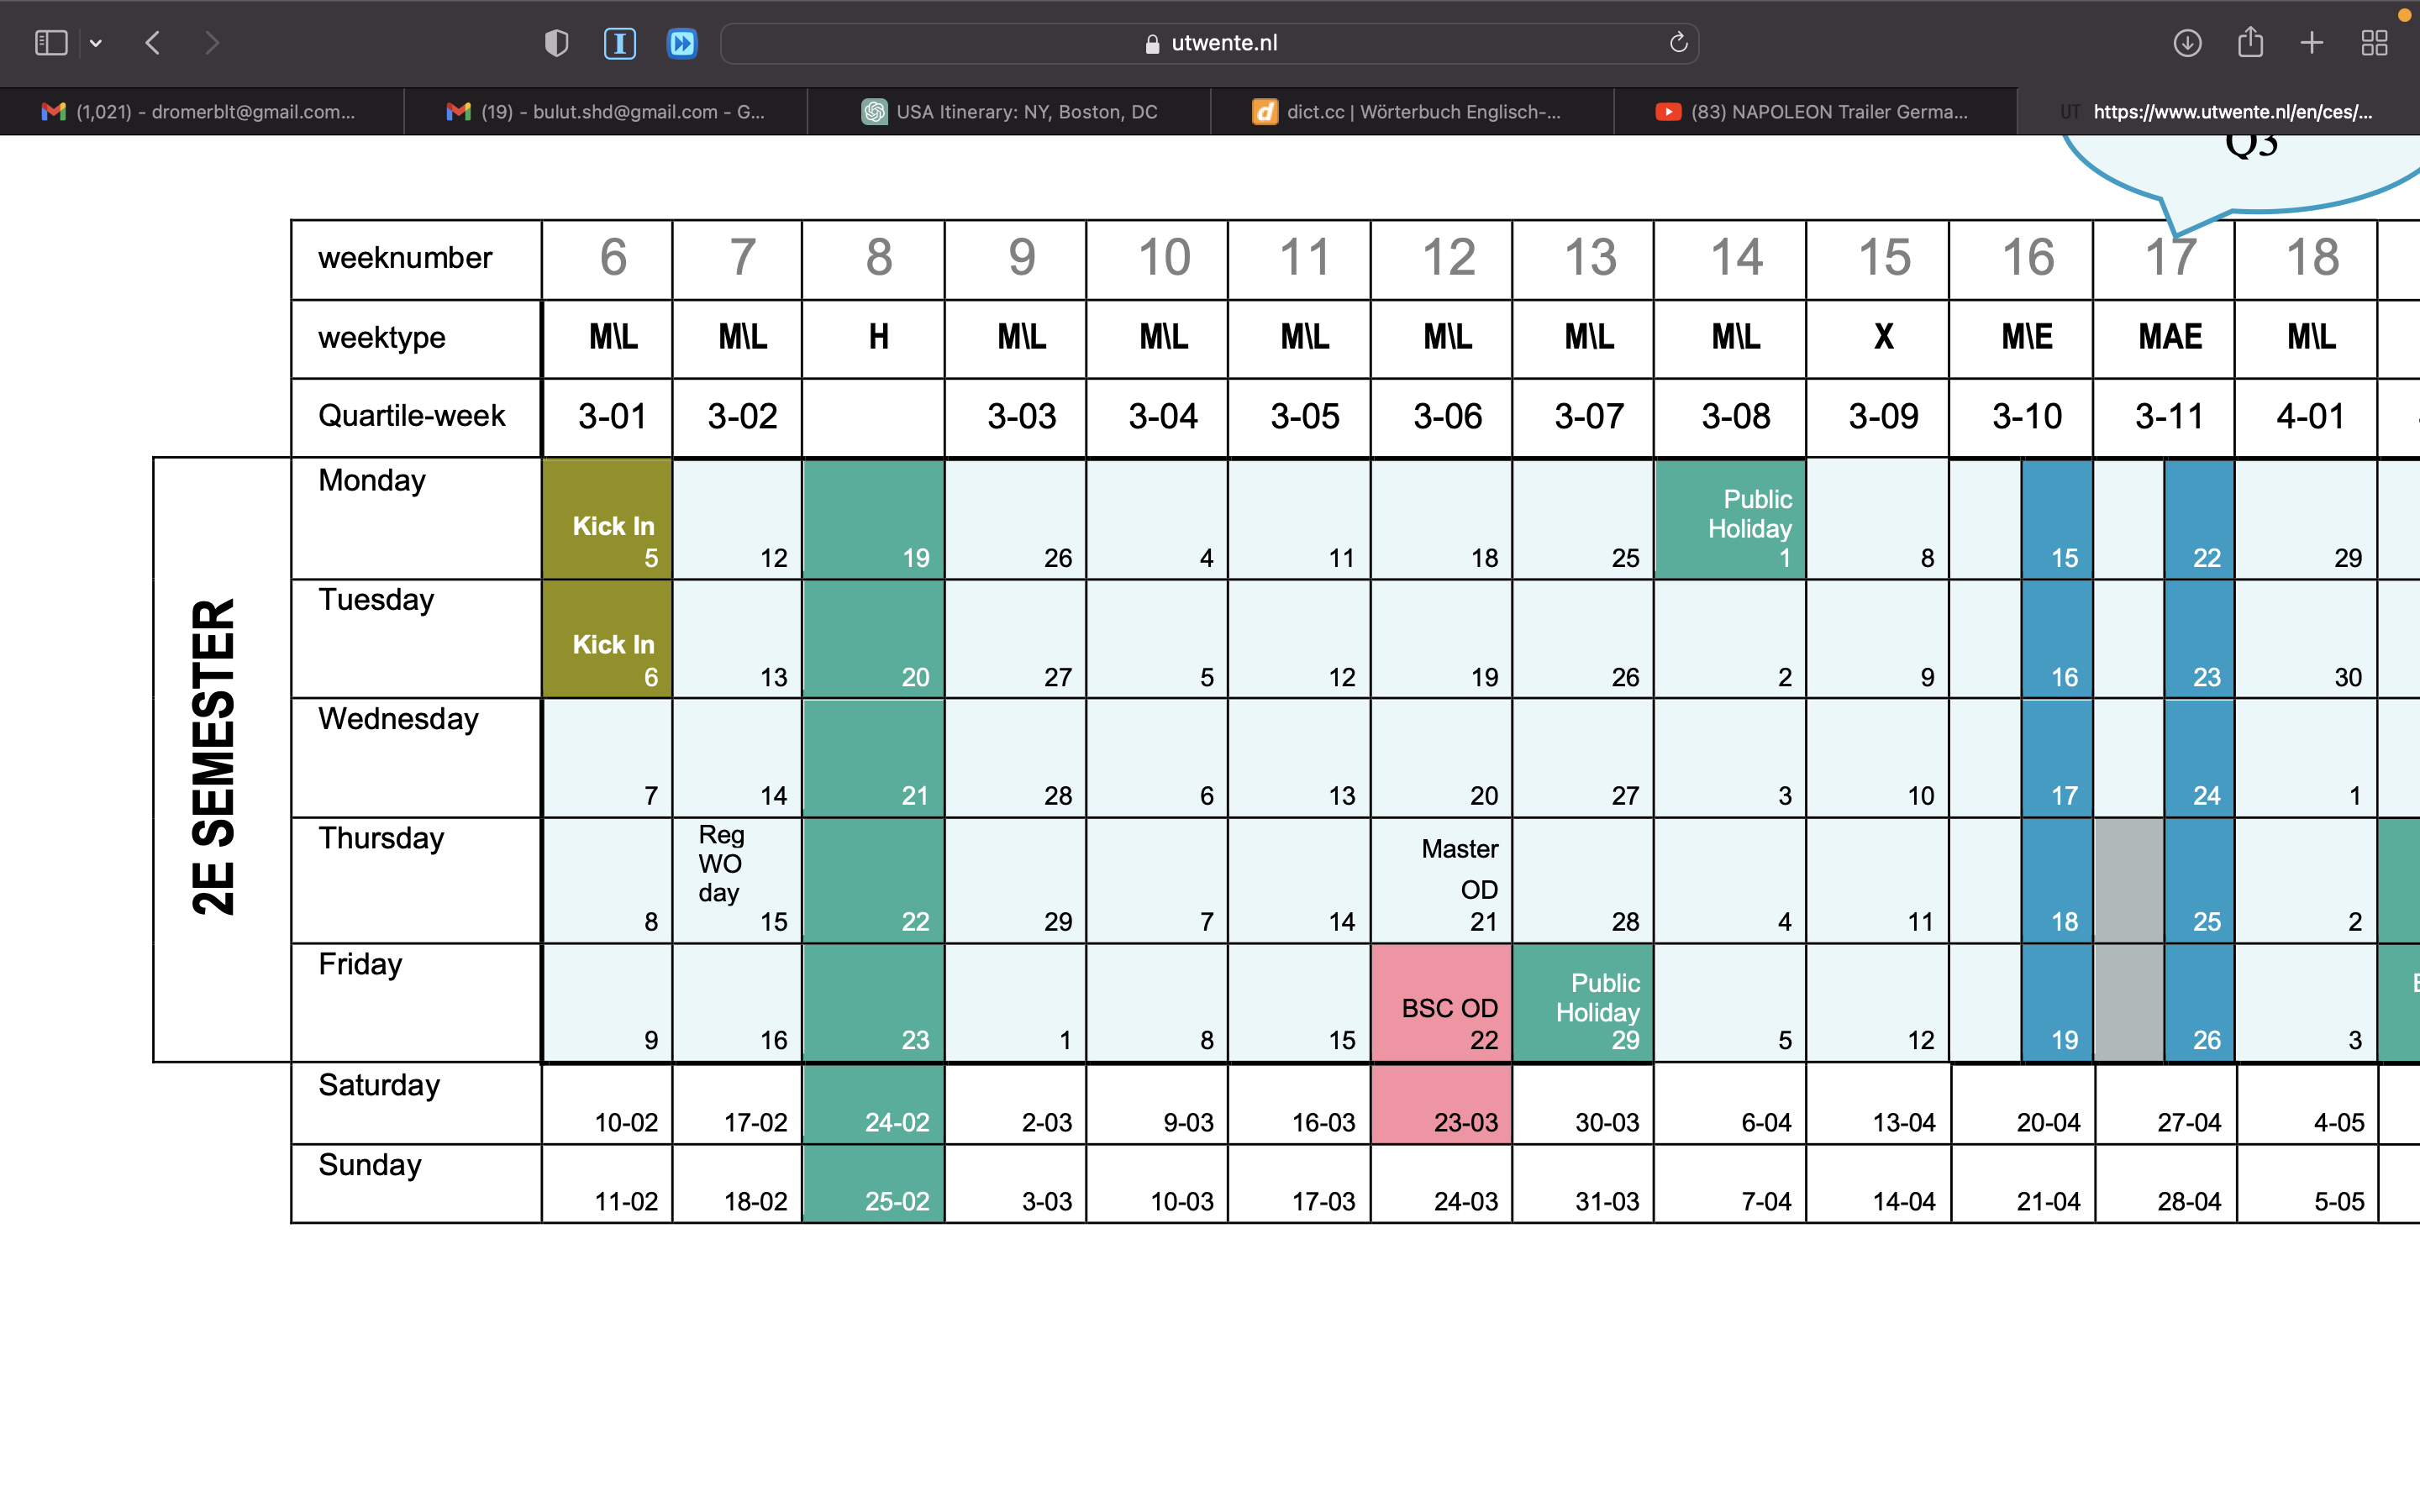Screen dimensions: 2420x1512
Task: Reload the page with the refresh icon
Action: click(x=1678, y=43)
